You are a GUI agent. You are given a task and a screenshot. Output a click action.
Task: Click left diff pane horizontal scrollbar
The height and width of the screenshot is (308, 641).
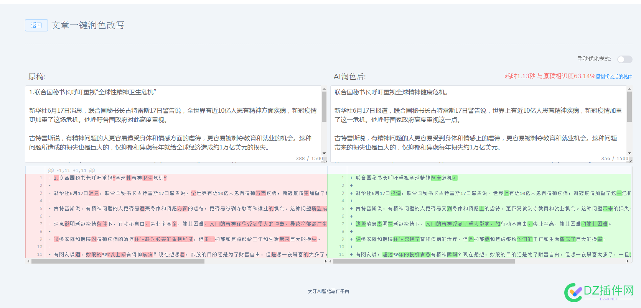(118, 261)
